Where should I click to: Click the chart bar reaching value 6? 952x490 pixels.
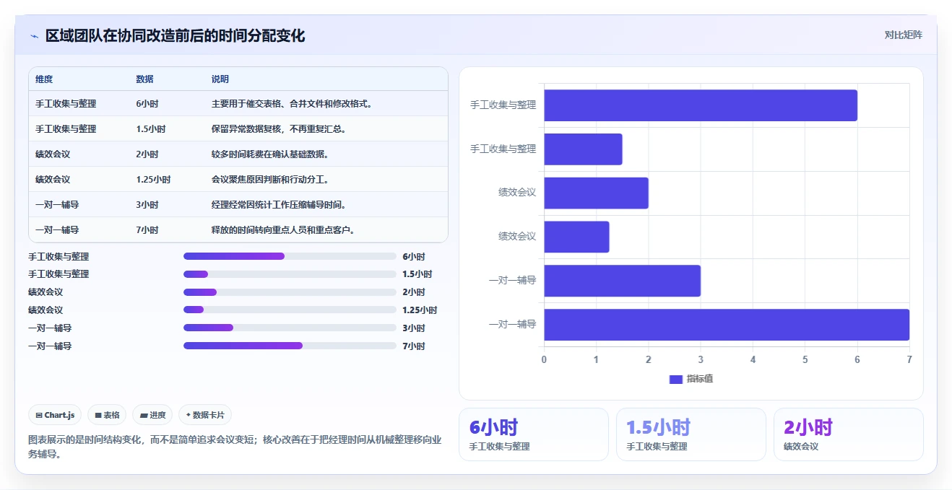pos(701,105)
